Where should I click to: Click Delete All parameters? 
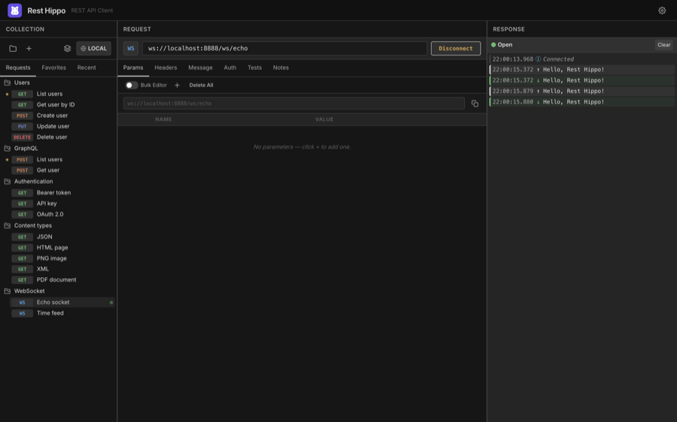coord(201,86)
